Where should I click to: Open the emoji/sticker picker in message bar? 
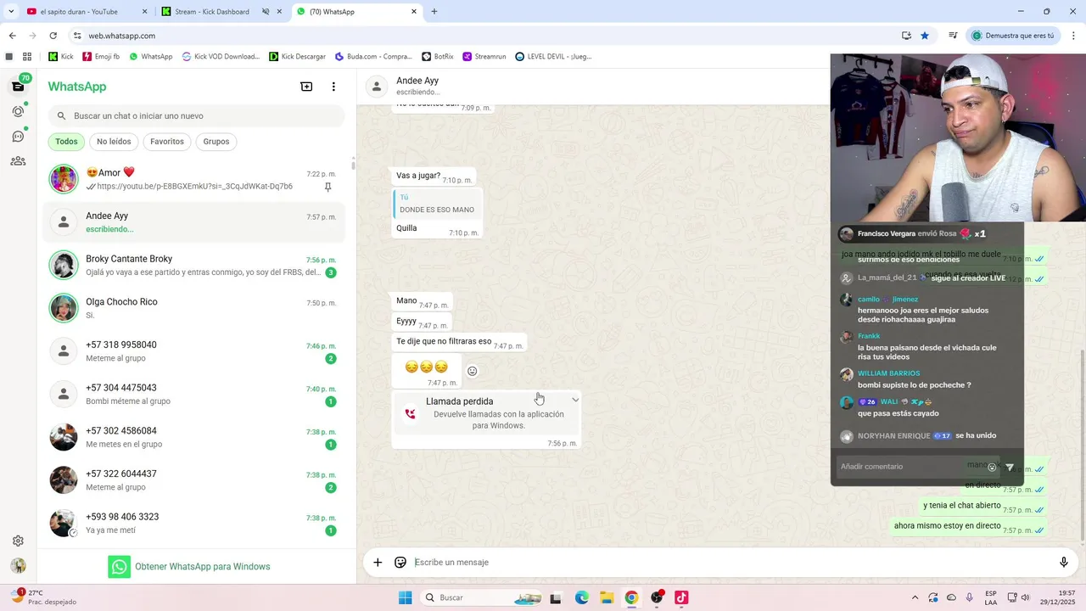pos(400,562)
